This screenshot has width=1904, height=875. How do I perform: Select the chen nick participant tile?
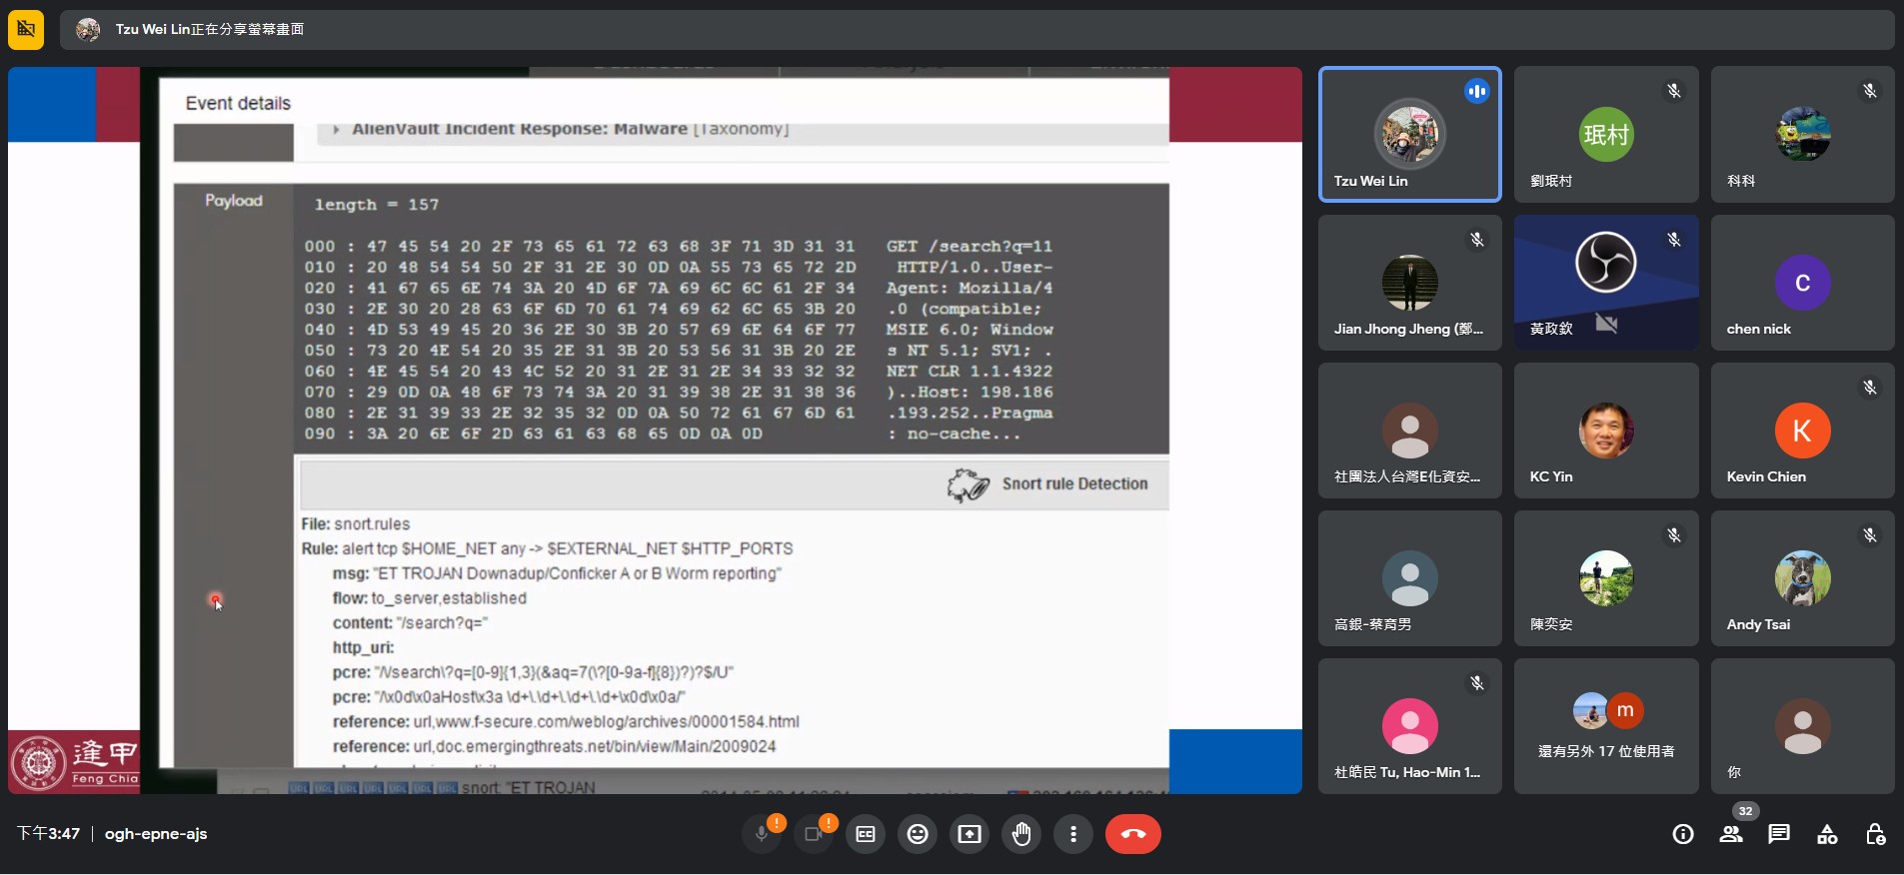pos(1802,283)
